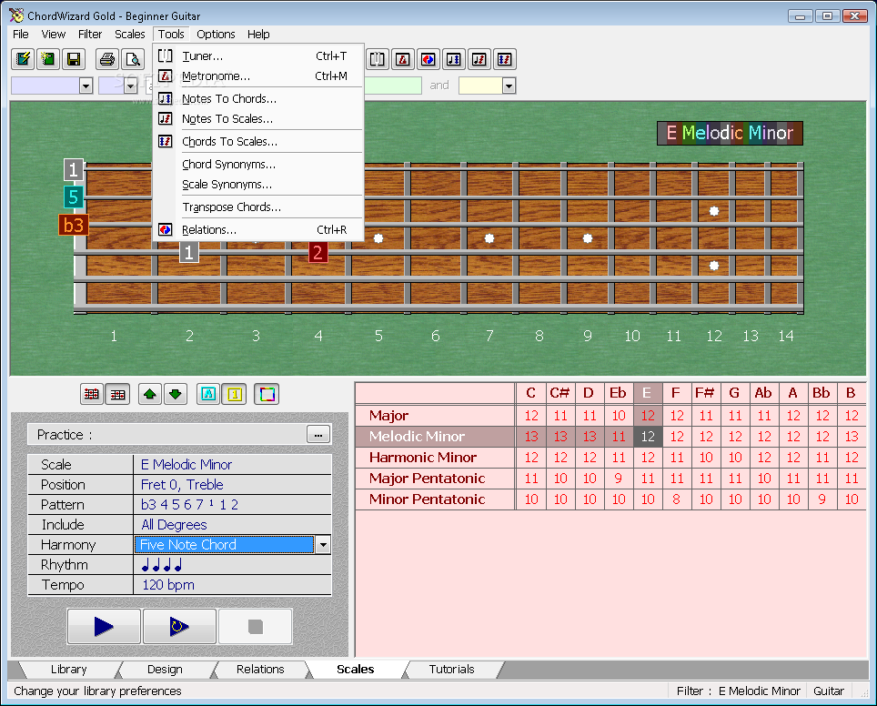Image resolution: width=877 pixels, height=706 pixels.
Task: Click the Bb column header in the scale table
Action: 822,393
